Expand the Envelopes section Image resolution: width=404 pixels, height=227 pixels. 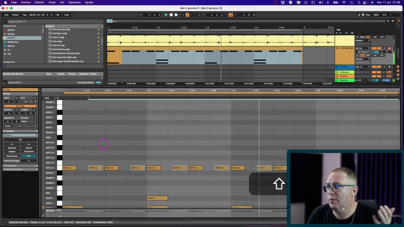tap(20, 166)
